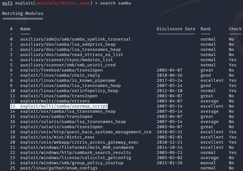Select exploit/windows/smb/group_policy_startup module name
This screenshot has width=243, height=171.
point(71,163)
